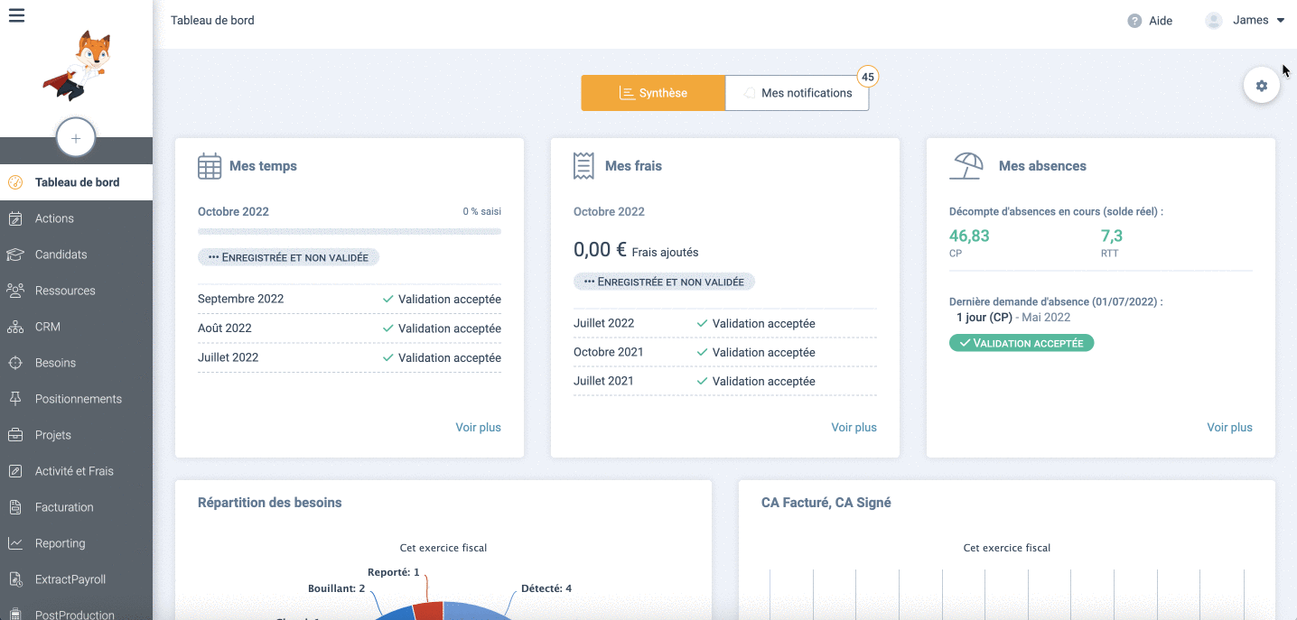This screenshot has width=1297, height=620.
Task: Click the receipt icon in Mes frais card
Action: click(x=583, y=166)
